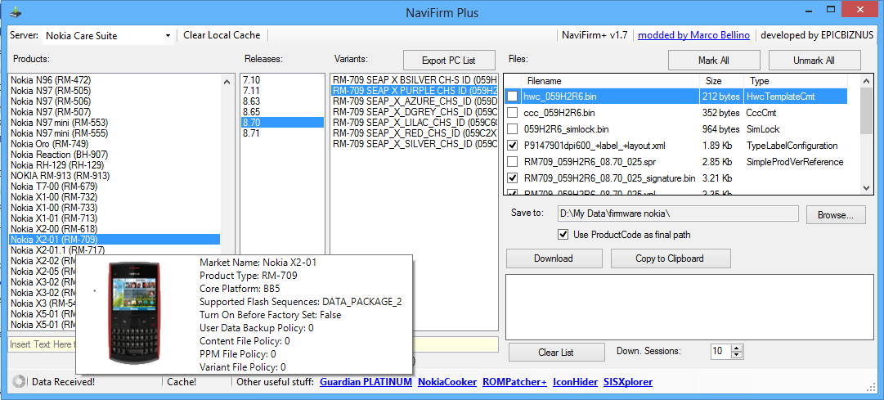The height and width of the screenshot is (400, 884).
Task: Open the Server dropdown Nokia Care Suite
Action: [168, 36]
